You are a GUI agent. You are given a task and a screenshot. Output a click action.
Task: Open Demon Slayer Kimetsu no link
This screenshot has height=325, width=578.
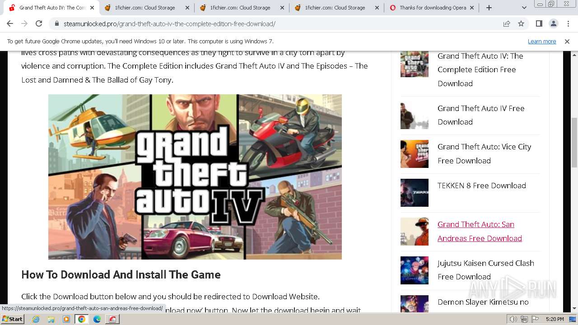[483, 302]
